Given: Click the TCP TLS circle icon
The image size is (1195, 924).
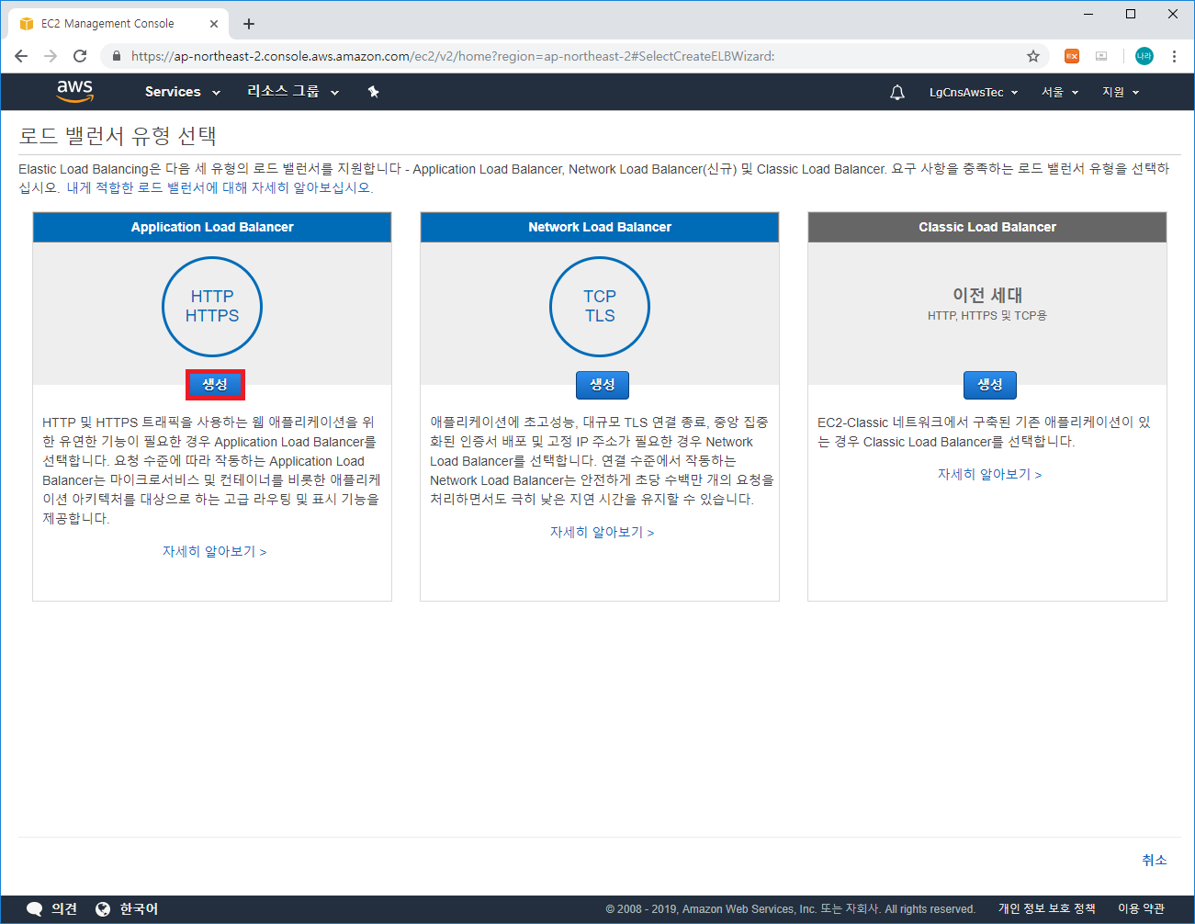Looking at the screenshot, I should point(600,307).
